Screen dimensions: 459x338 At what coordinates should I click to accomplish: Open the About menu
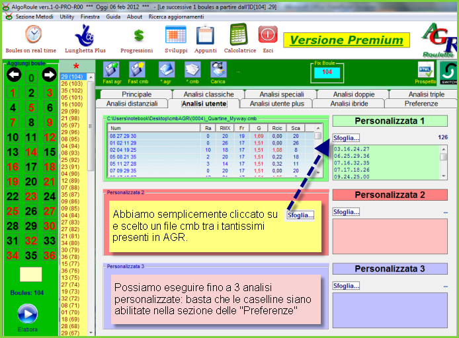click(134, 17)
